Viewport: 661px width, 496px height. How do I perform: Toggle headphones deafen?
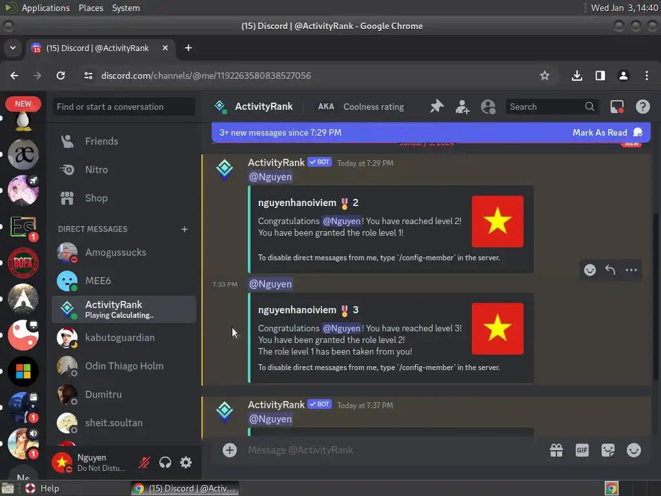pyautogui.click(x=165, y=462)
